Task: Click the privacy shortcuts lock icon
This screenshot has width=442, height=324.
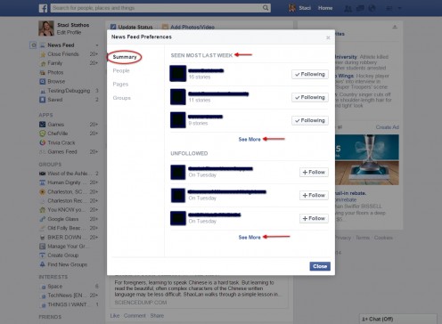Action: (x=389, y=8)
